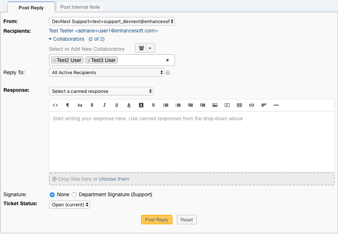Switch to the Post Internal Note tab
This screenshot has height=234, width=338.
point(80,6)
